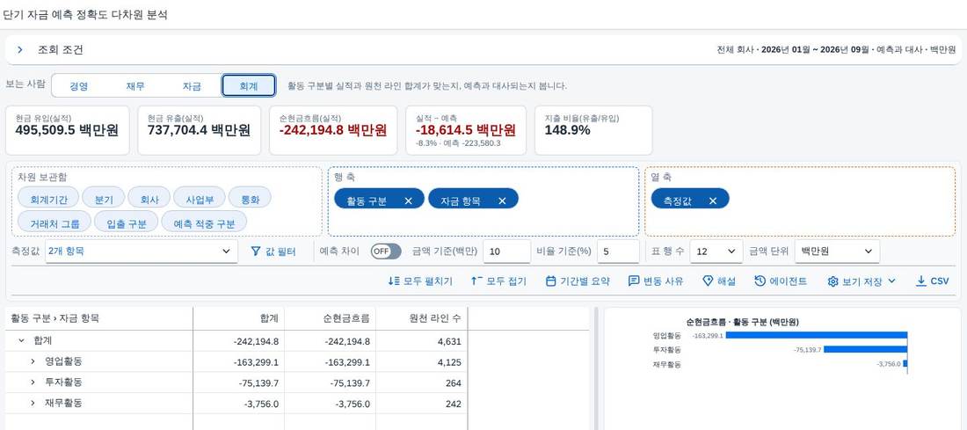This screenshot has width=967, height=430.
Task: Click the 현금 유입(실적) KPI card
Action: (x=67, y=130)
